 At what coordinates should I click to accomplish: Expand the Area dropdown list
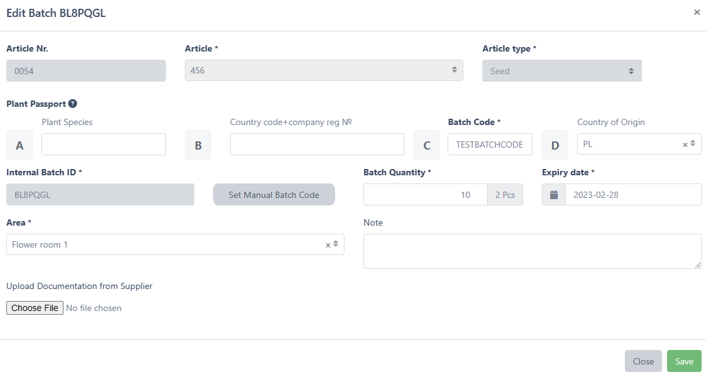(x=336, y=244)
